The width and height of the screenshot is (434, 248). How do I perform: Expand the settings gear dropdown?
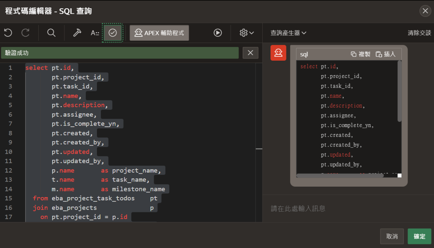[247, 33]
